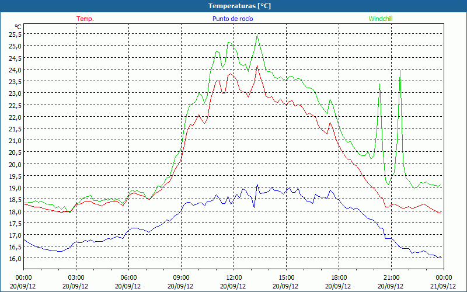Click the 17,5 y-axis value
This screenshot has width=467, height=292.
point(15,223)
